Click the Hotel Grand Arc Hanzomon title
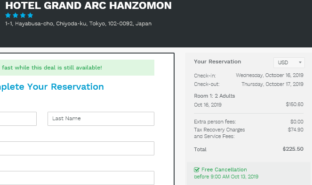Viewport: 312px width, 185px height. tap(88, 6)
